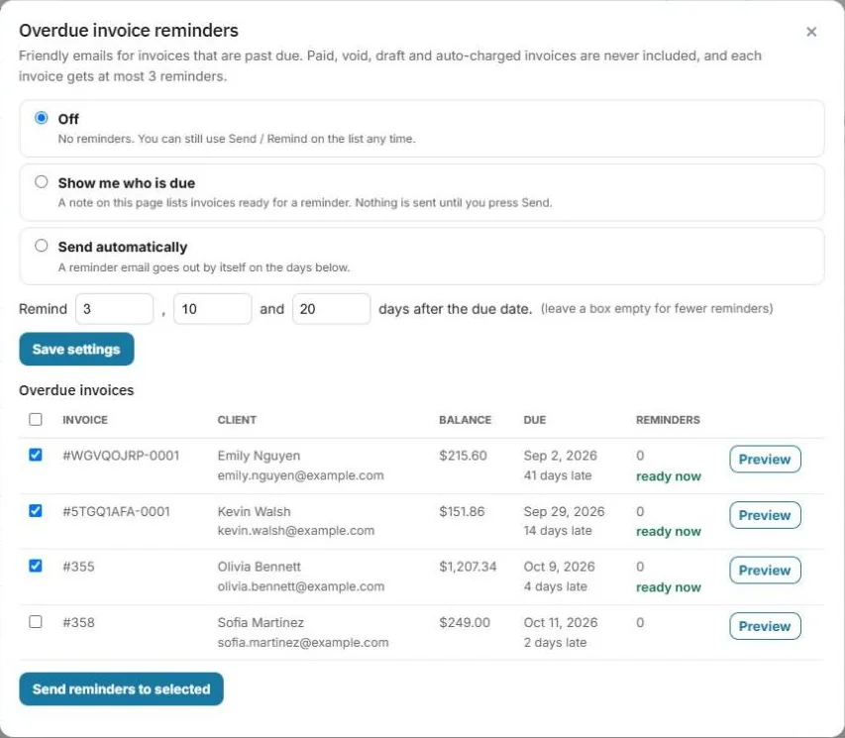845x738 pixels.
Task: Click the $215.60 balance value
Action: click(x=463, y=456)
